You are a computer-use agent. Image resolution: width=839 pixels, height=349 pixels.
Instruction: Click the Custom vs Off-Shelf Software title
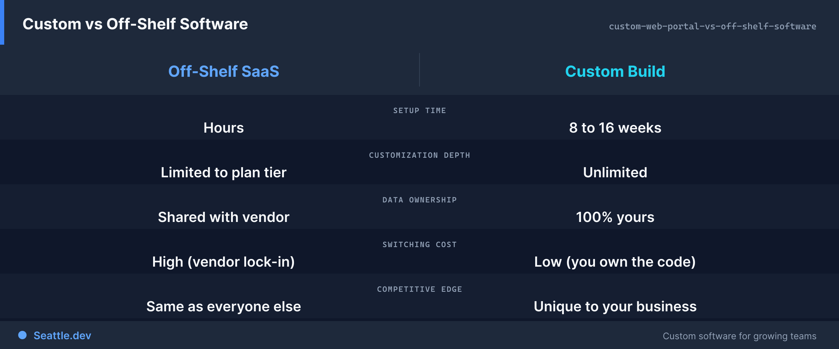coord(135,24)
